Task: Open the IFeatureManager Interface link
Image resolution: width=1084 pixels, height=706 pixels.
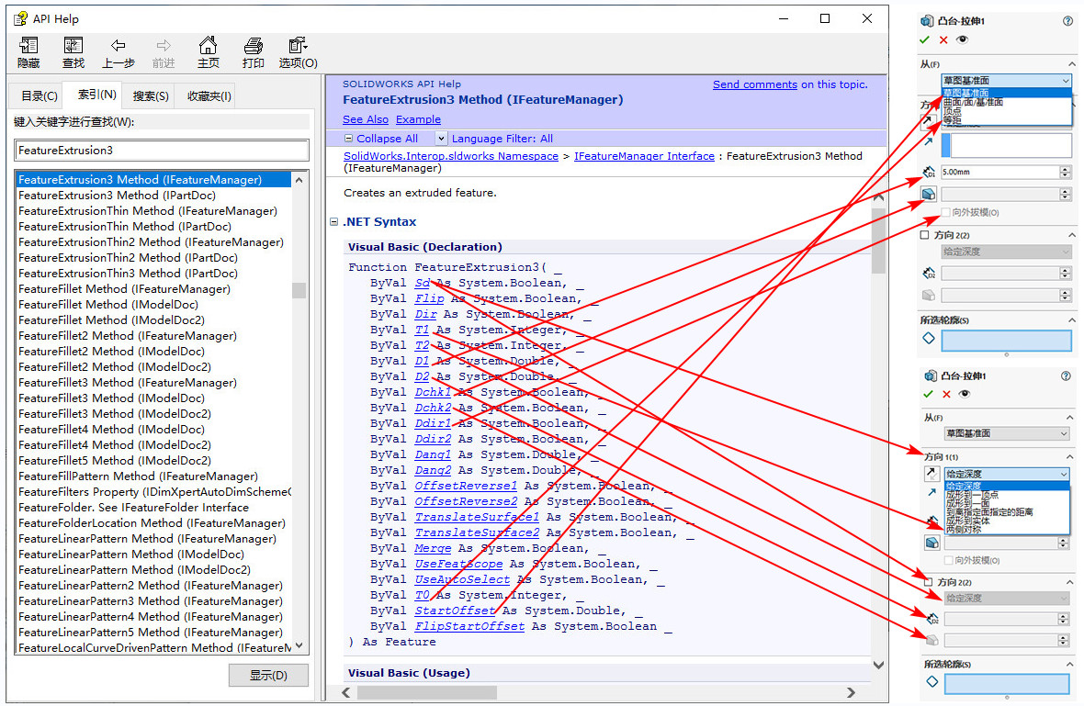Action: click(x=644, y=156)
